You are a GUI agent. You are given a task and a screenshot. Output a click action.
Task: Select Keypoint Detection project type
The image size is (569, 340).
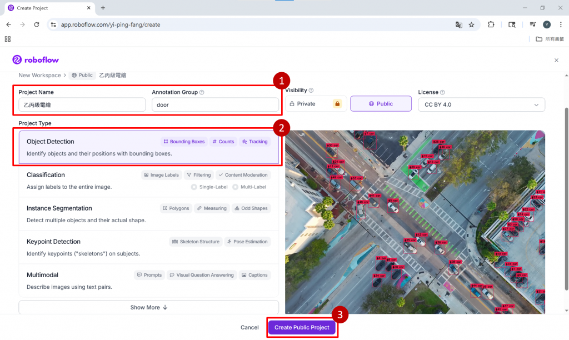tap(149, 247)
